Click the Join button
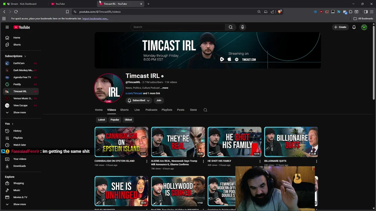Screen dimensions: 376x211 point(159,101)
